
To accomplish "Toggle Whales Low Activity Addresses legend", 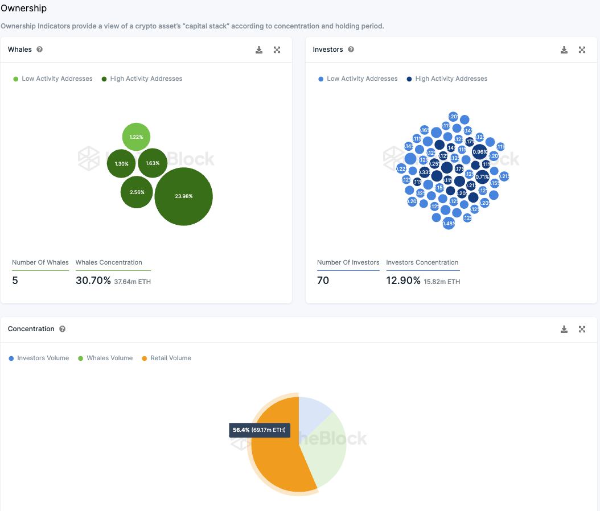I will [53, 79].
